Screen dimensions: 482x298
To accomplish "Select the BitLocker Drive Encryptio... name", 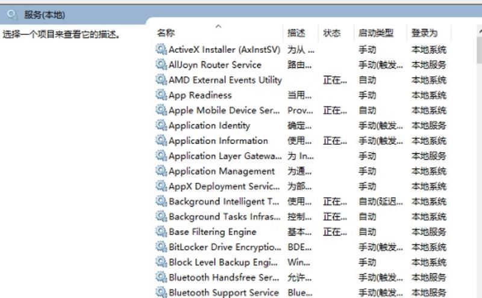I will (225, 247).
